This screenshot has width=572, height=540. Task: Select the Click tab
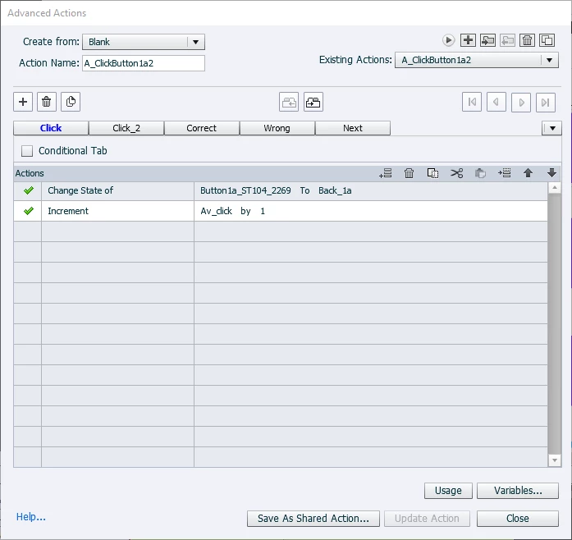tap(51, 128)
